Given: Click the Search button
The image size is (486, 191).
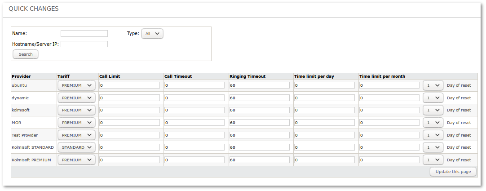Looking at the screenshot, I should pyautogui.click(x=26, y=54).
